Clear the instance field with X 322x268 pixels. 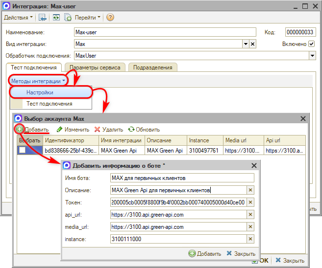pos(250,239)
